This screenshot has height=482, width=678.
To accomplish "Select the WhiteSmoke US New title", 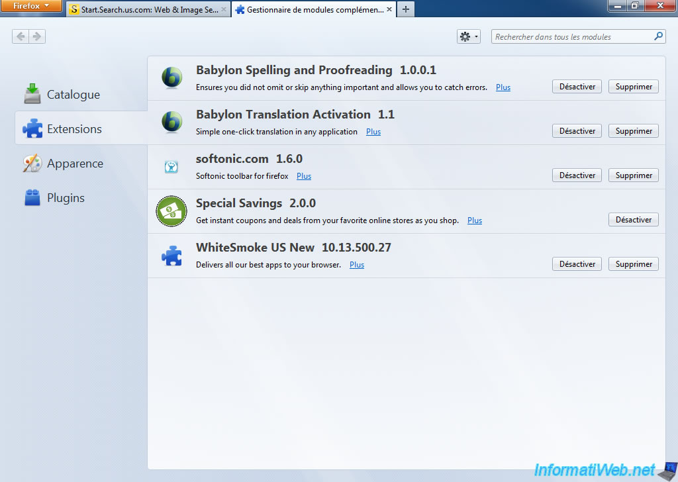I will click(x=255, y=247).
